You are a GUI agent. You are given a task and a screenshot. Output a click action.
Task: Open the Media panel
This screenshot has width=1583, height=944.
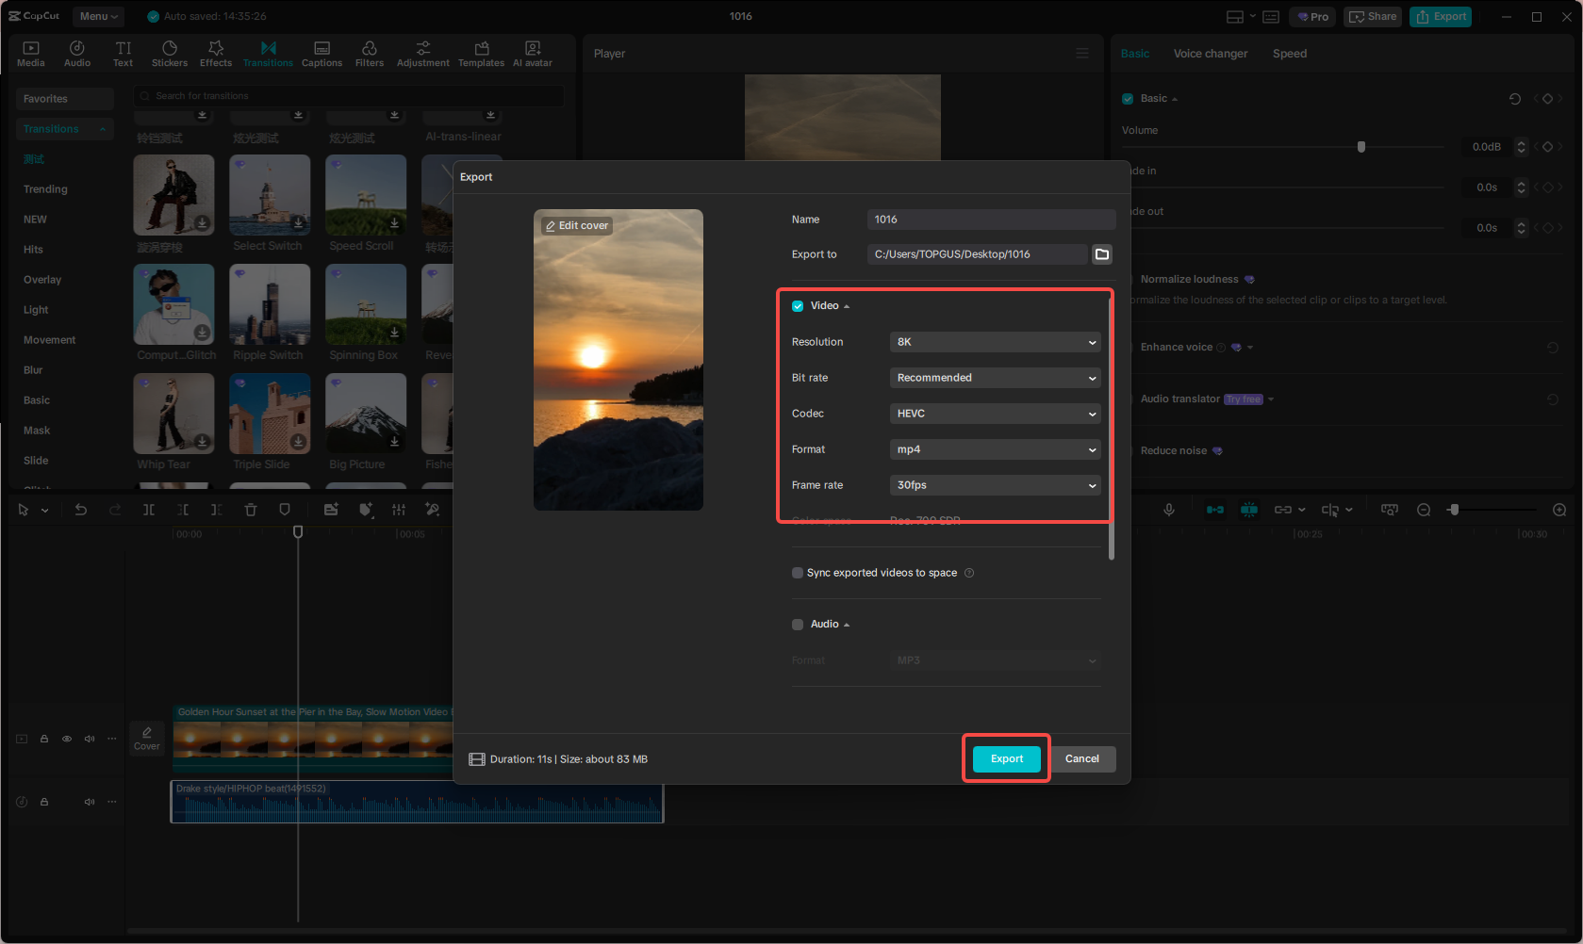pyautogui.click(x=30, y=52)
